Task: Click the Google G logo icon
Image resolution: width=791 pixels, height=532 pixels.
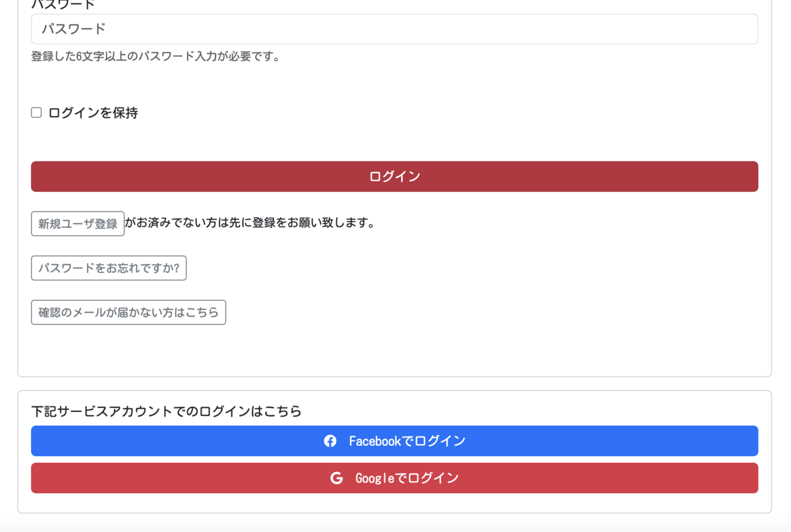Action: tap(337, 478)
